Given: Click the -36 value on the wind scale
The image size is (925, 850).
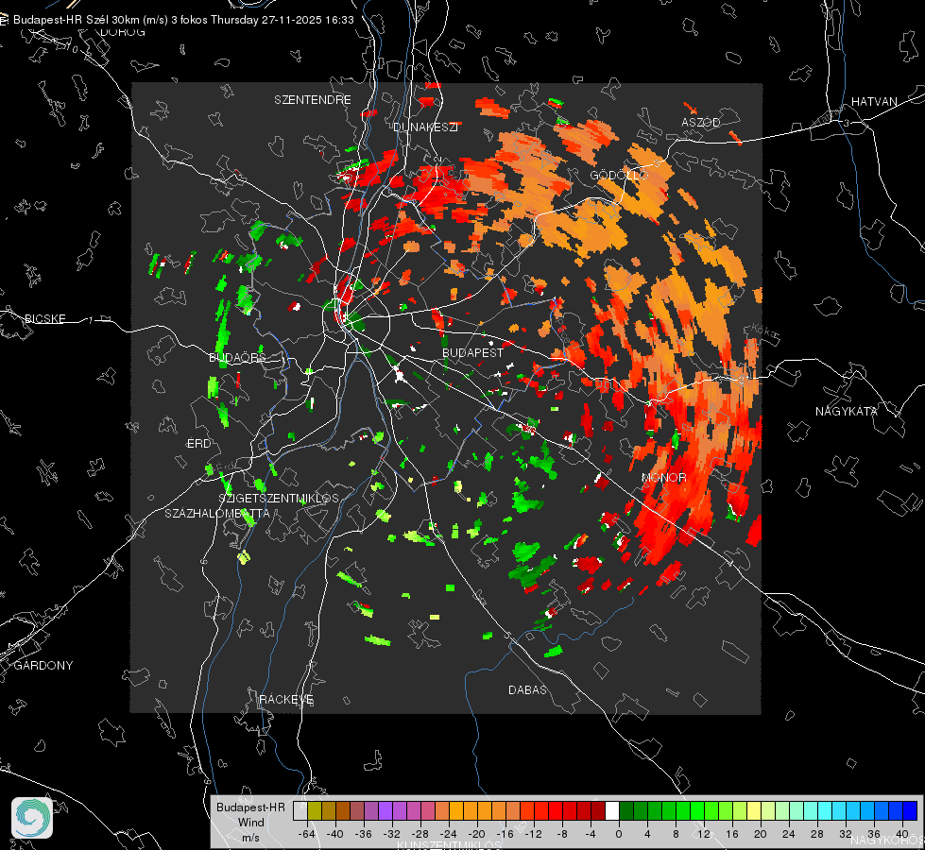Looking at the screenshot, I should (x=364, y=834).
